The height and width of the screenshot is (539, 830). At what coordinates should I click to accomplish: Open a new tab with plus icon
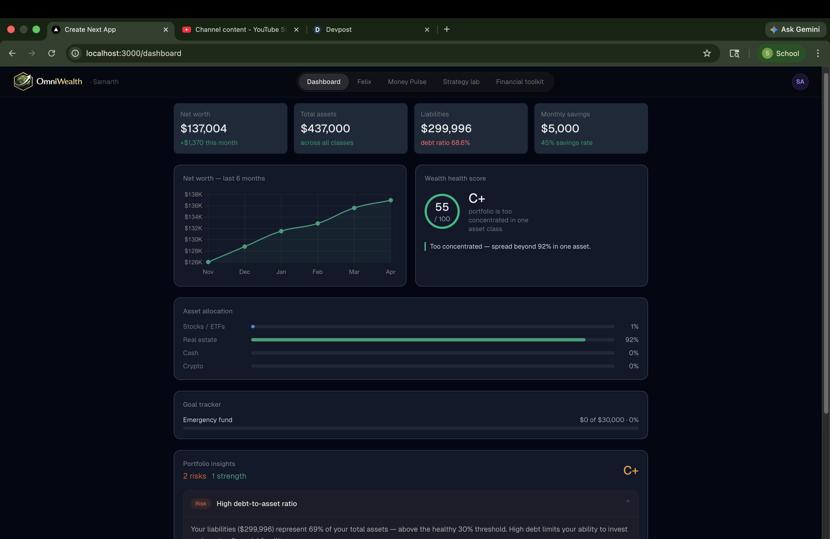coord(446,29)
